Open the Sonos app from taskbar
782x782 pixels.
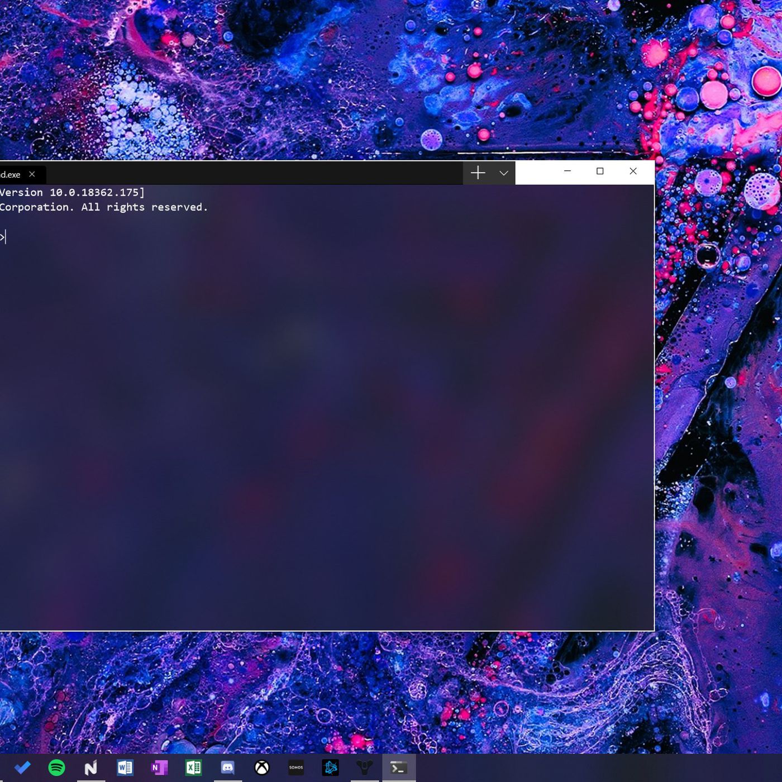[296, 767]
